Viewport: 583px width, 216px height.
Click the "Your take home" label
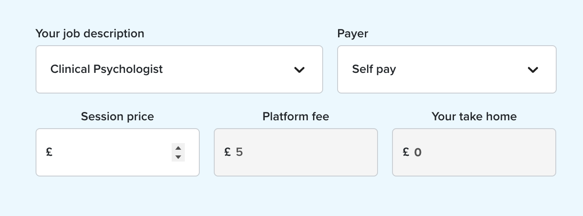(x=474, y=116)
